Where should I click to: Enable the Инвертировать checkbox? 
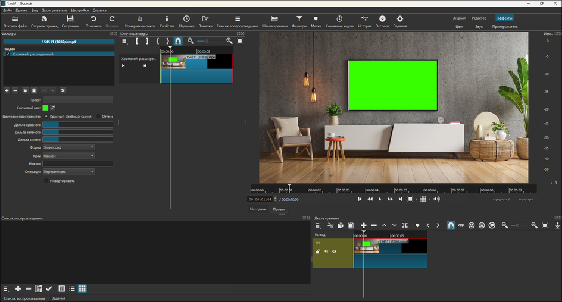tap(47, 181)
